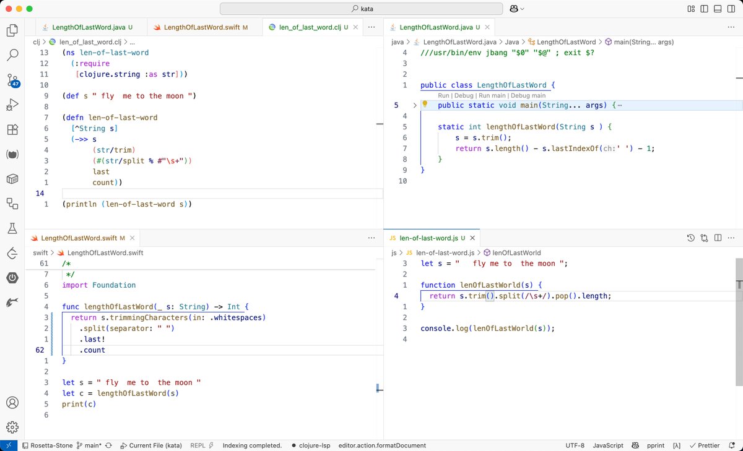The width and height of the screenshot is (743, 451).
Task: Click the REPL indicator in status bar
Action: pos(202,445)
